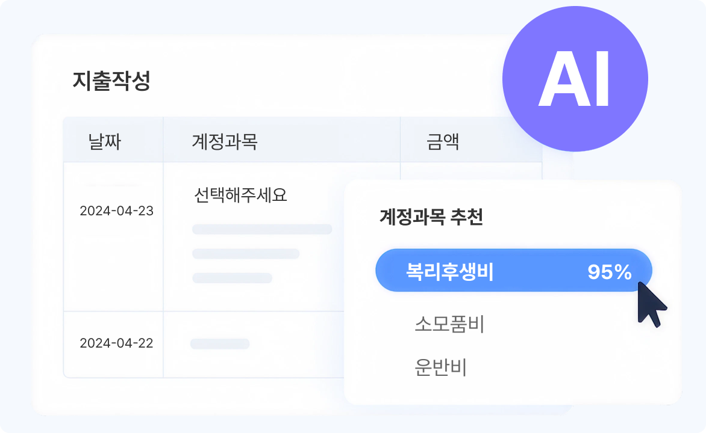Select the 2024-04-22 date cell

[116, 343]
